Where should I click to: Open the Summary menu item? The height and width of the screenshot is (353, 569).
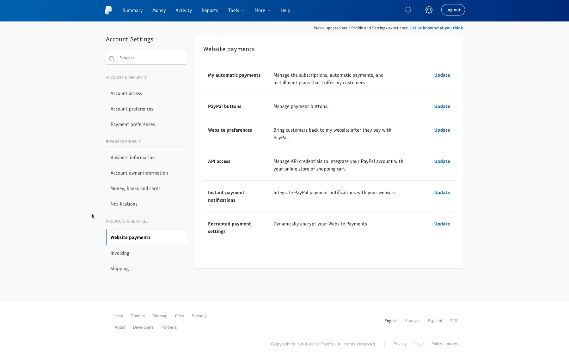point(132,10)
